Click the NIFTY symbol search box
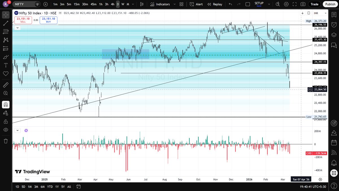Image resolution: width=339 pixels, height=191 pixels. (27, 4)
